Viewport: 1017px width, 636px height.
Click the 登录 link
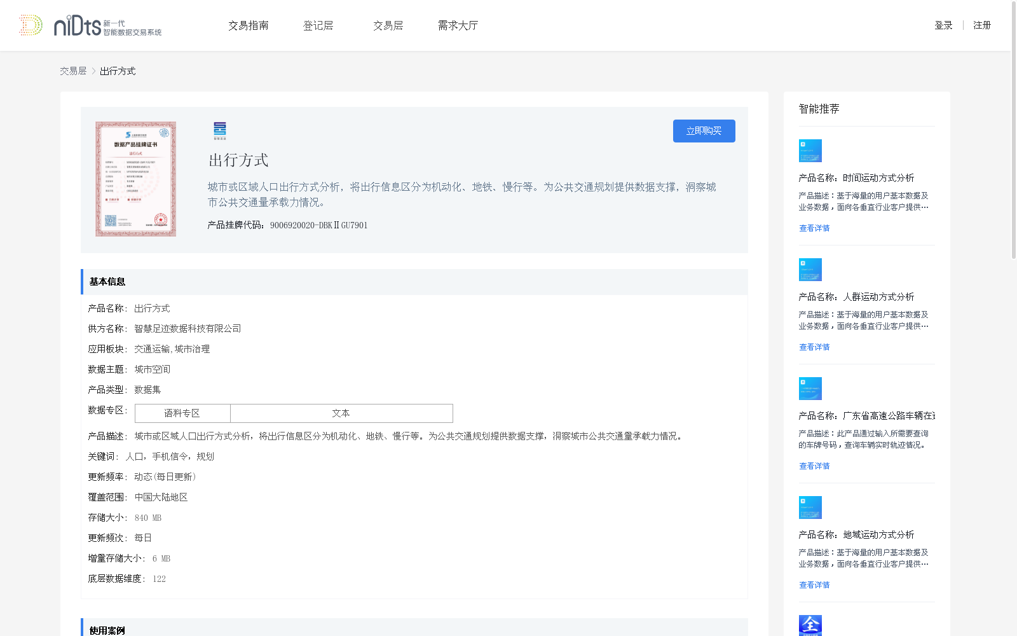(943, 25)
